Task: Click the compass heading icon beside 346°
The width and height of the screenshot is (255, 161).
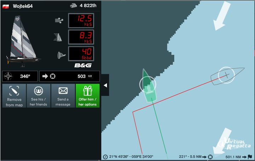Action: 8,76
